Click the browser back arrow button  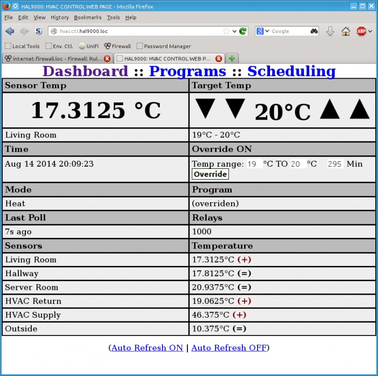click(x=10, y=31)
